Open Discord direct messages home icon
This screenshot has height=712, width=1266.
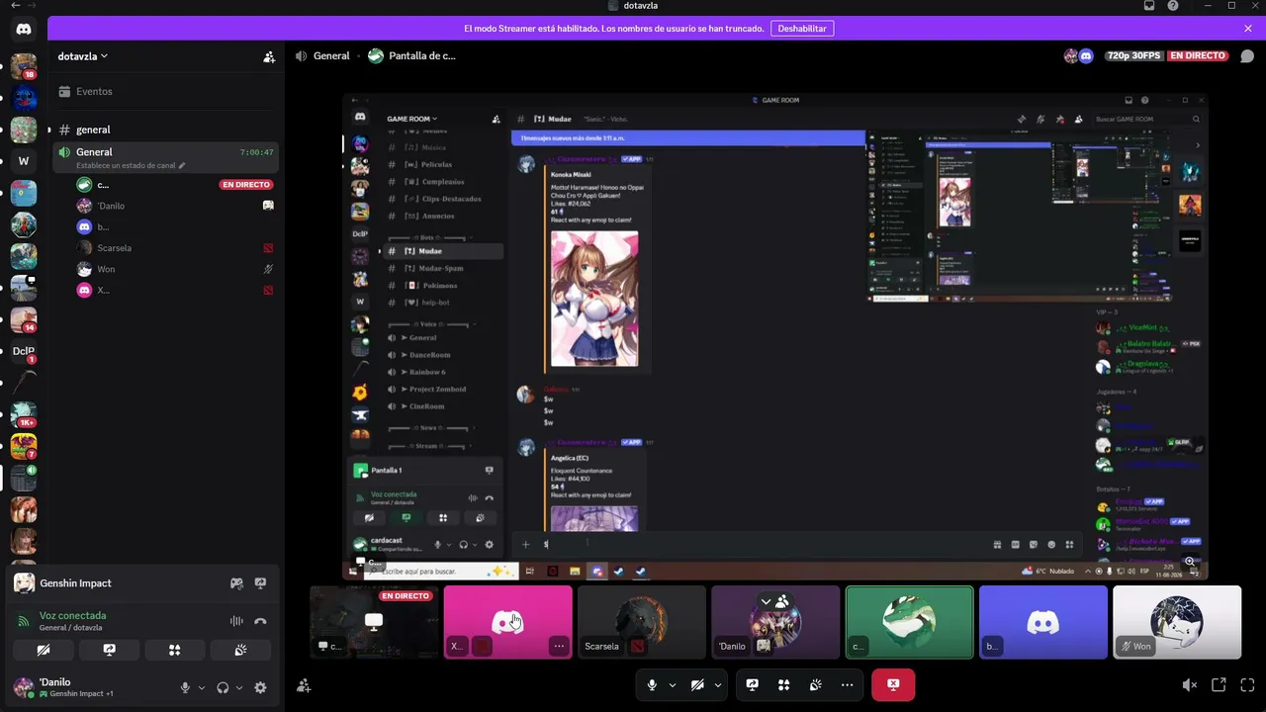(x=24, y=30)
